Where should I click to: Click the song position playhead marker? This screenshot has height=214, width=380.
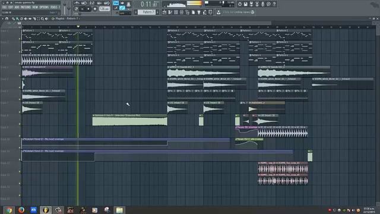(78, 26)
